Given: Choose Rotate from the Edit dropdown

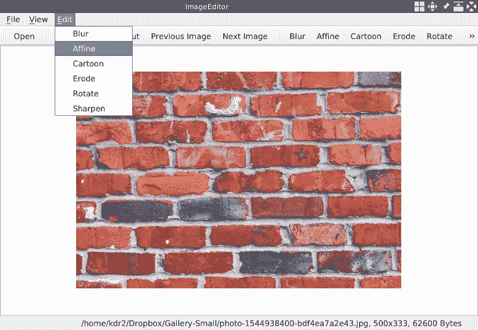Looking at the screenshot, I should coord(85,94).
